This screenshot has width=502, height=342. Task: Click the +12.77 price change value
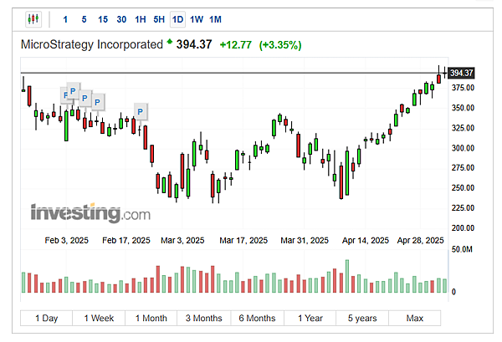pyautogui.click(x=236, y=45)
